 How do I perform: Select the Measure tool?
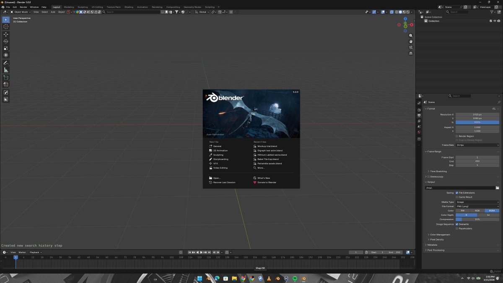pyautogui.click(x=6, y=70)
